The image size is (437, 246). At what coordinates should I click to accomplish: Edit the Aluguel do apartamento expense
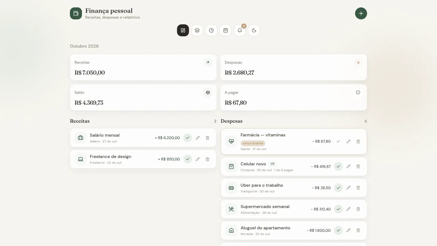(348, 230)
